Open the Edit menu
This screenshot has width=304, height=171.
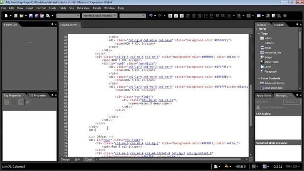click(x=11, y=8)
